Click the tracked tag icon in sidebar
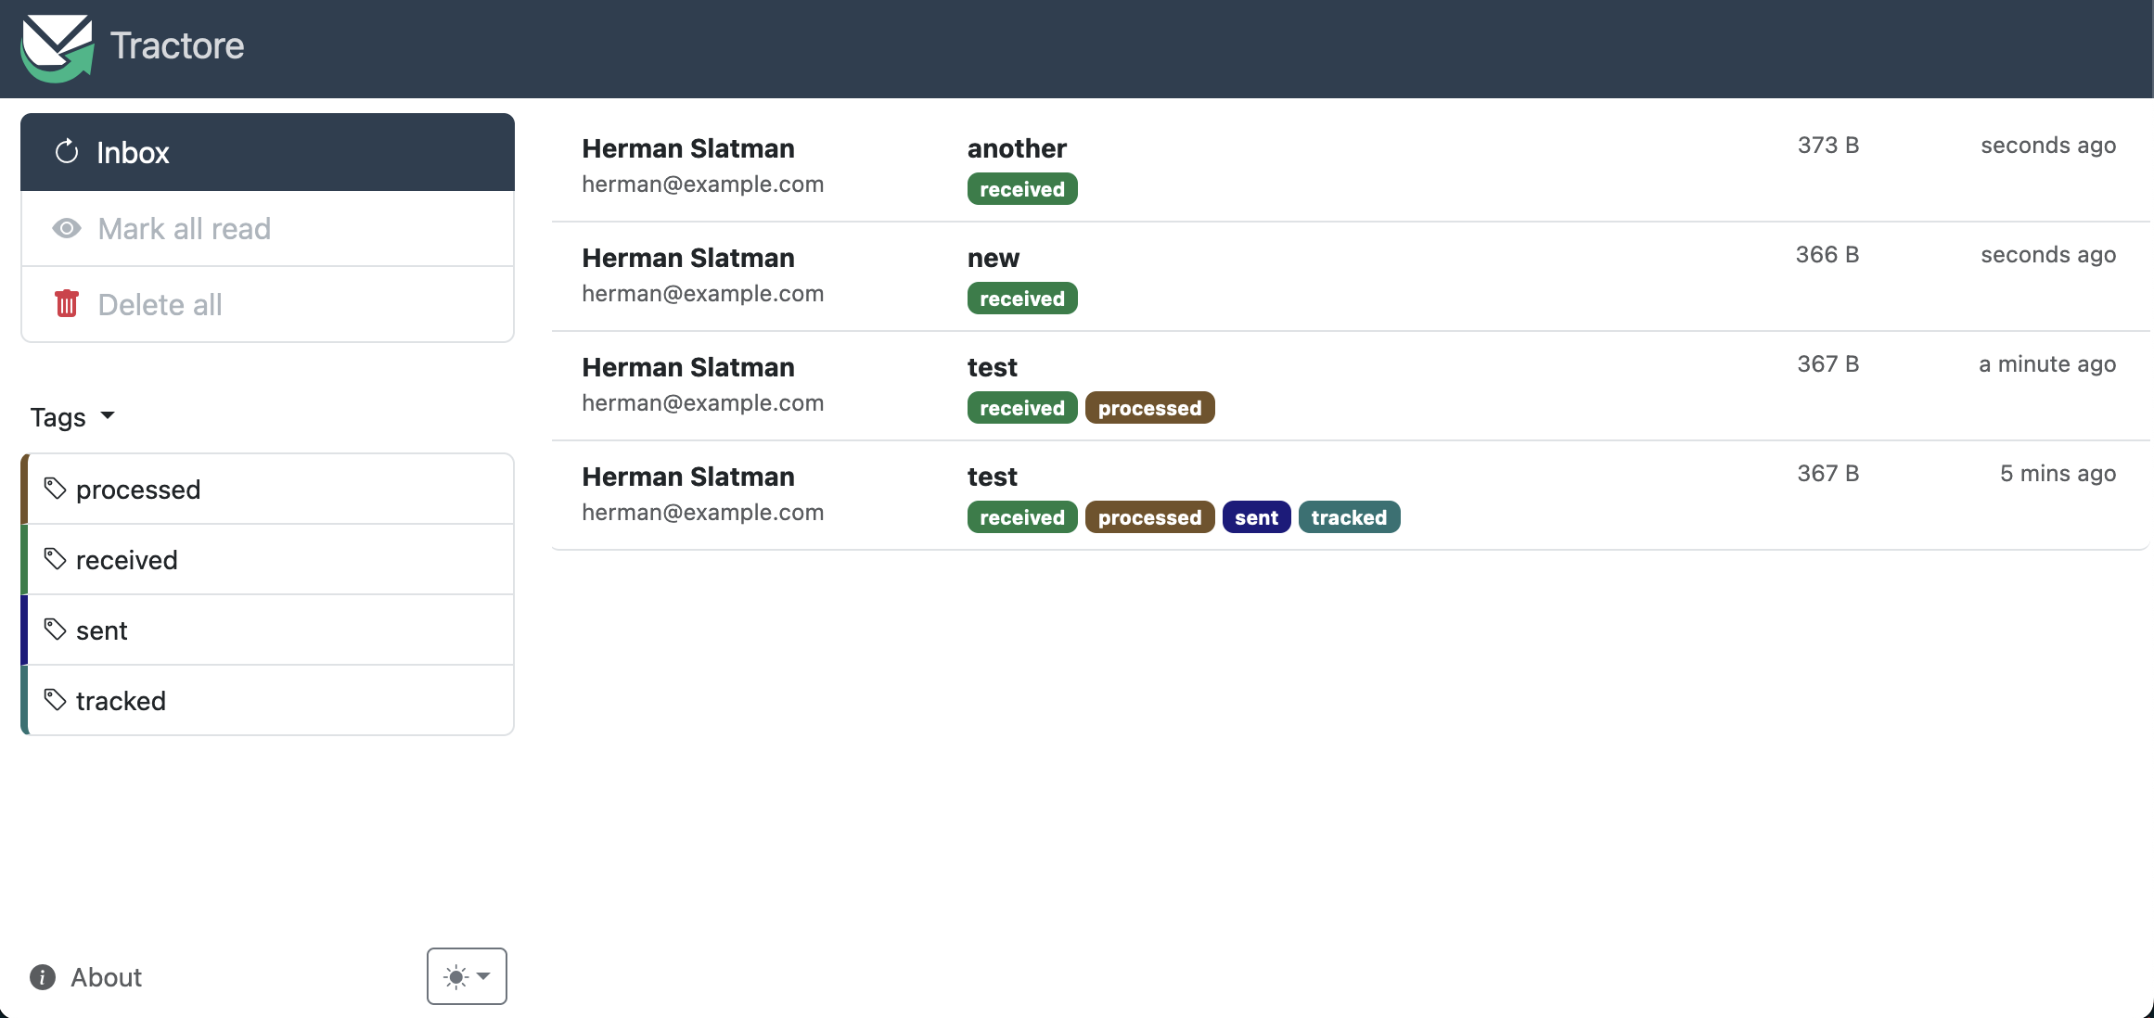Viewport: 2154px width, 1018px height. (x=56, y=700)
